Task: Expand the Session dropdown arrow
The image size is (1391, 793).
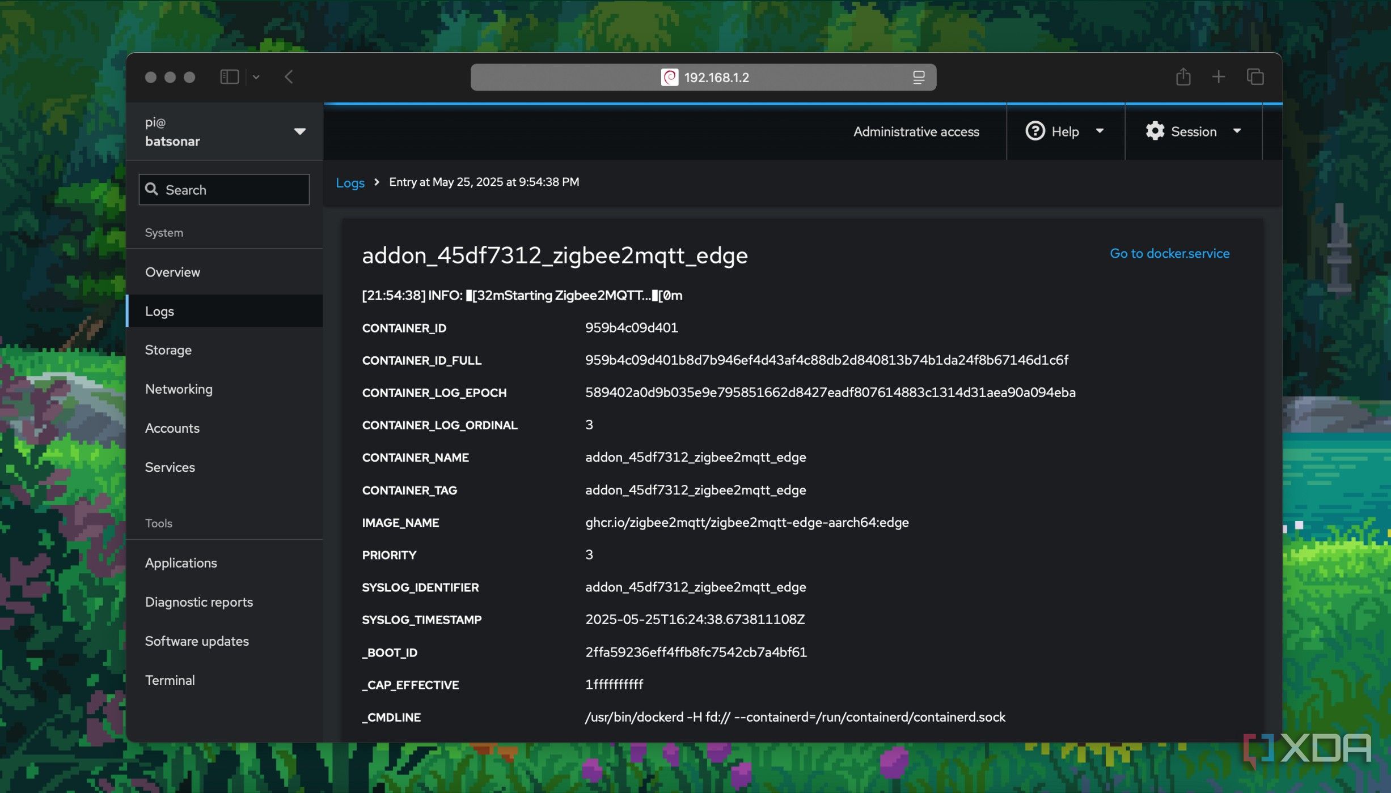Action: click(x=1237, y=131)
